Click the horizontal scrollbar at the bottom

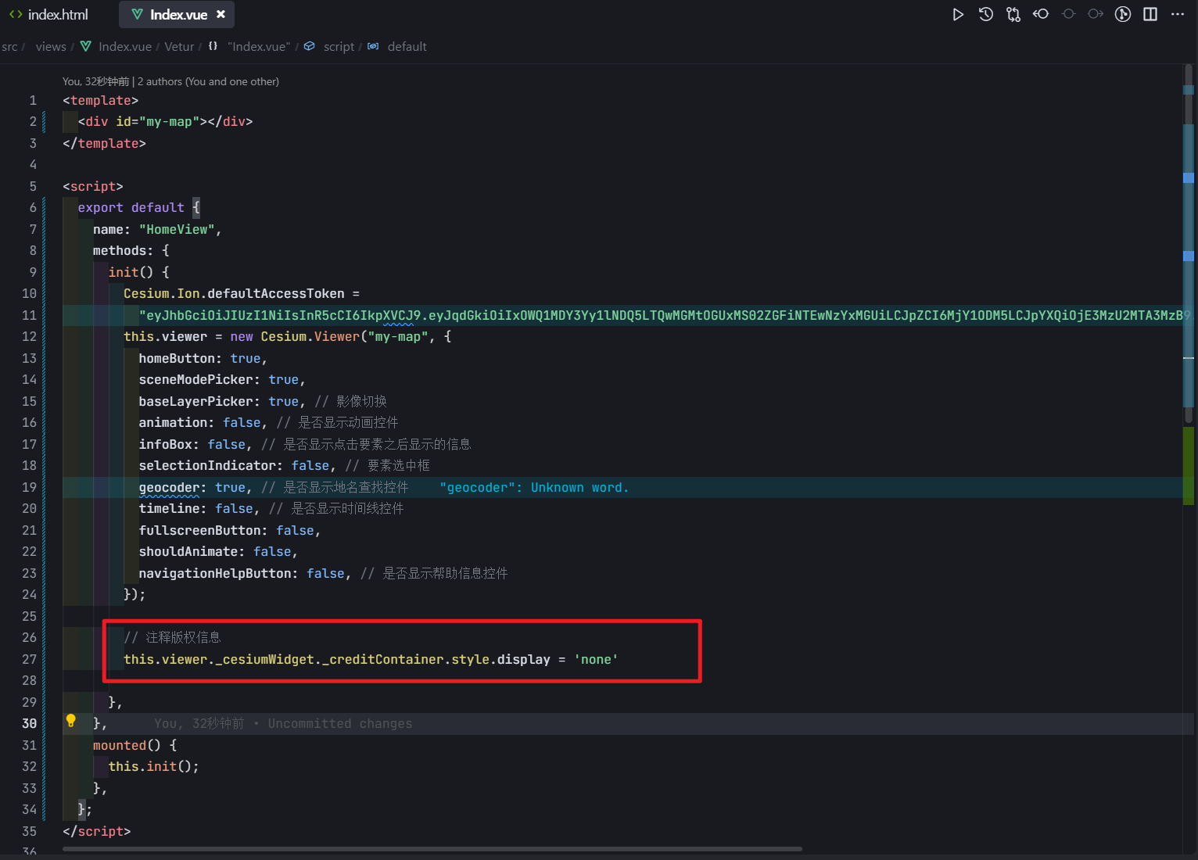point(432,849)
